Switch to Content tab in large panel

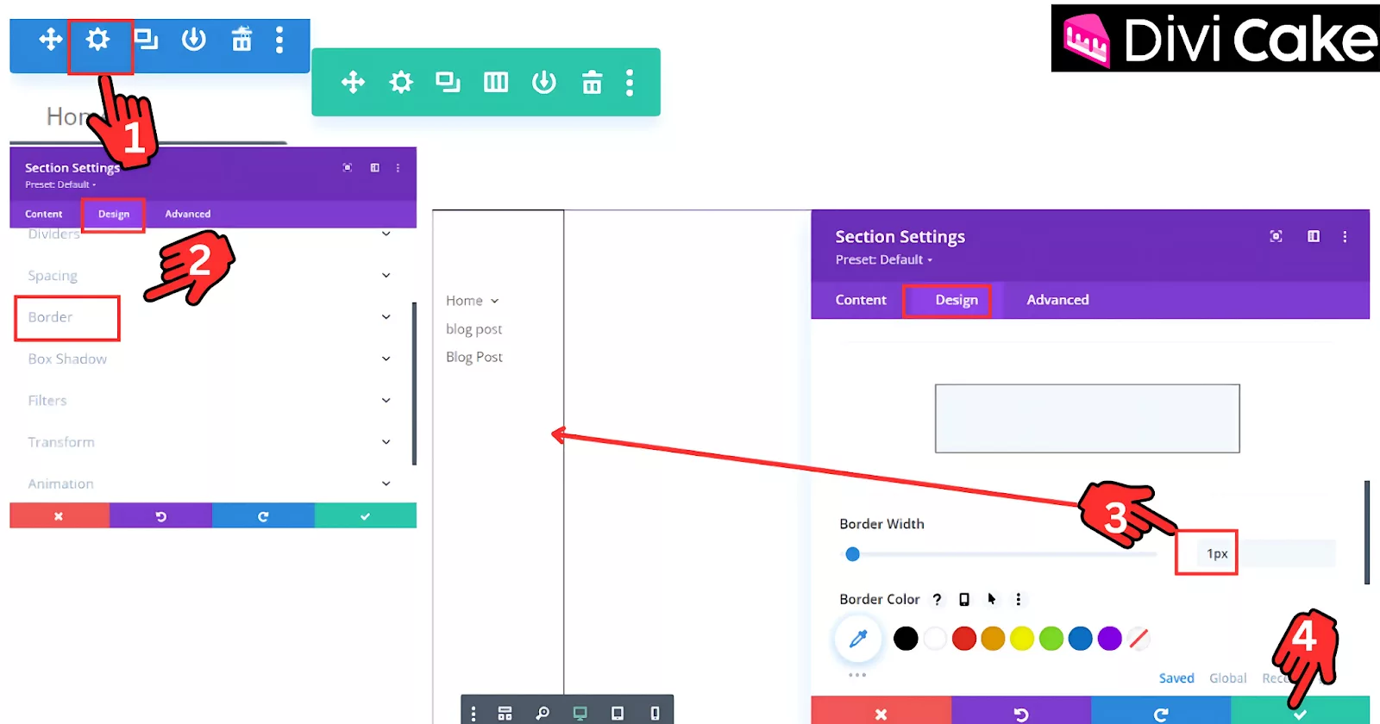pyautogui.click(x=861, y=300)
